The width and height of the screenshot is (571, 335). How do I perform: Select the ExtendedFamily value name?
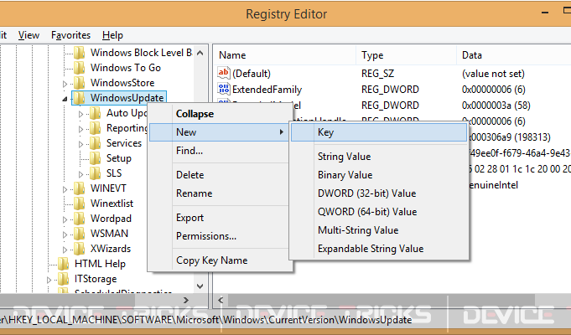[267, 90]
